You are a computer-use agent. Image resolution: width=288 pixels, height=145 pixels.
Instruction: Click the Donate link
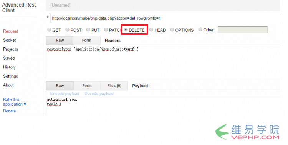coord(10,111)
